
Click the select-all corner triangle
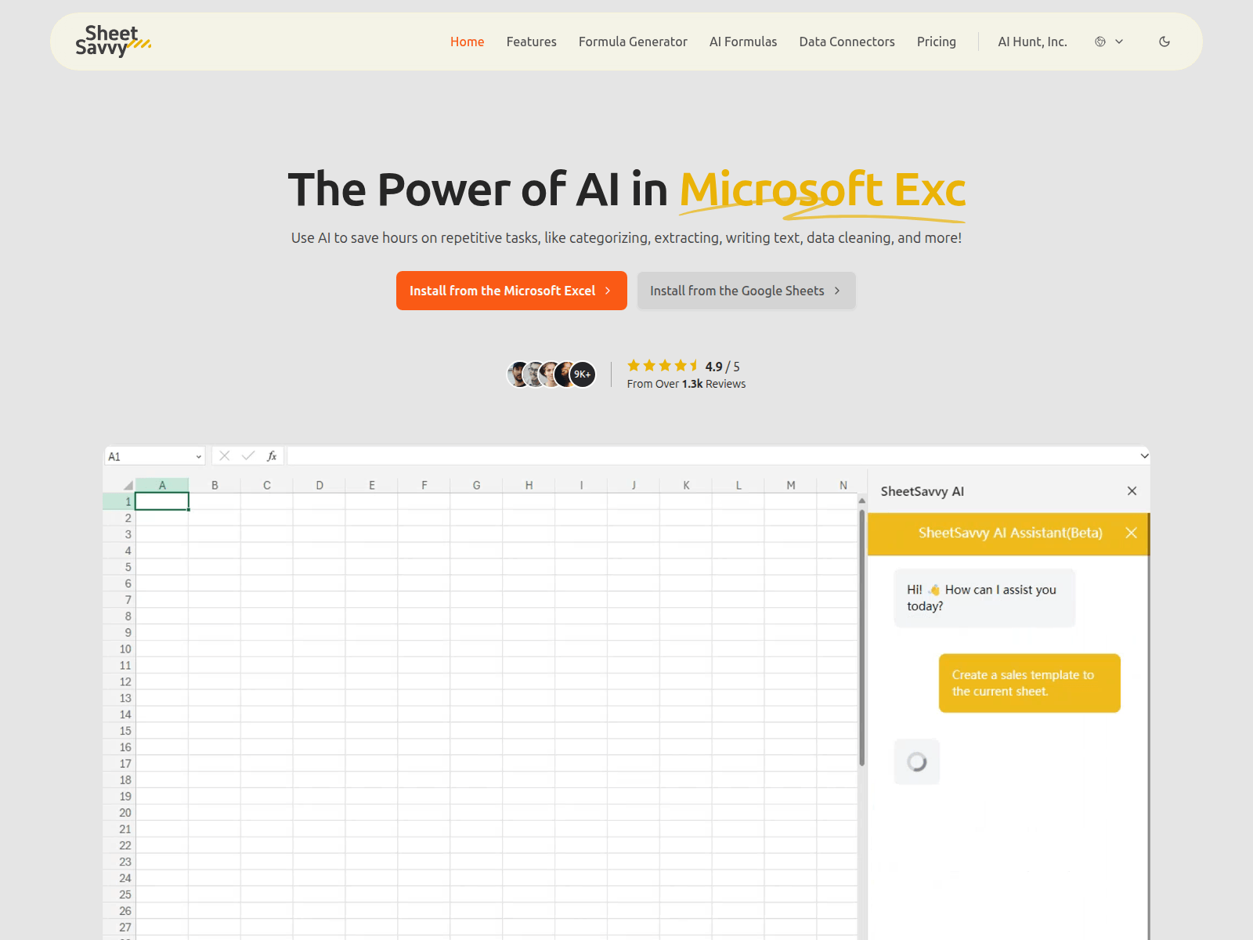[x=128, y=486]
